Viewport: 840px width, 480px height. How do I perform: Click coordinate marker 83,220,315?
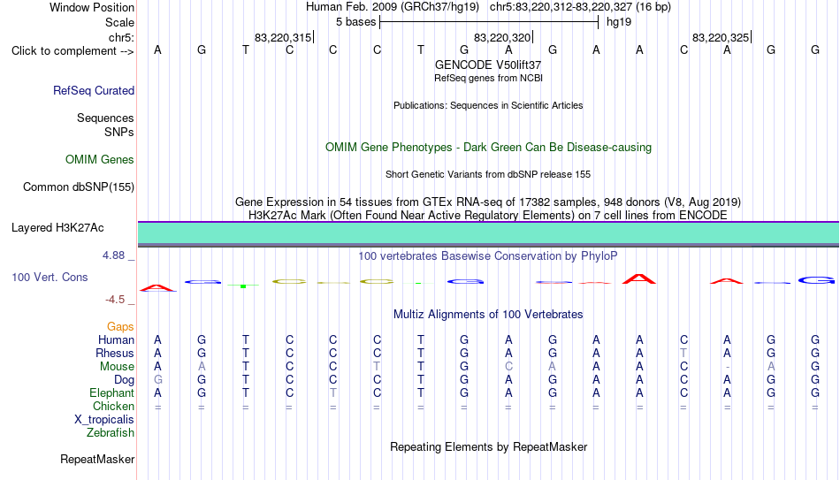pyautogui.click(x=283, y=37)
